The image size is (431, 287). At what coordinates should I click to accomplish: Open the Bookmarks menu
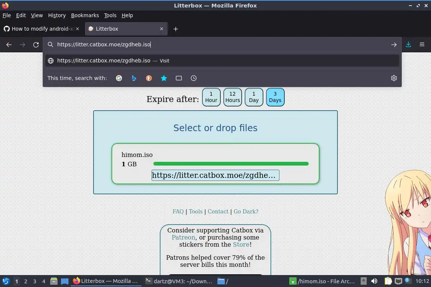(x=85, y=15)
